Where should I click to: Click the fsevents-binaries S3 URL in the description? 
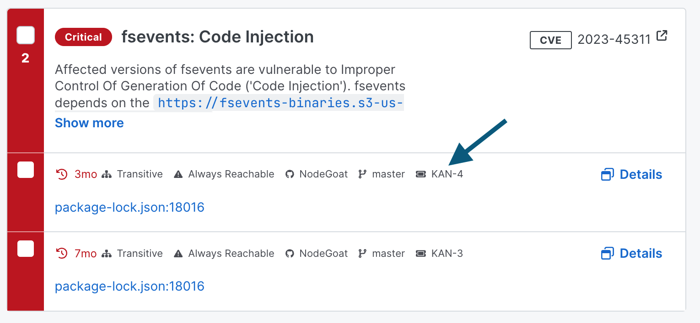(279, 103)
